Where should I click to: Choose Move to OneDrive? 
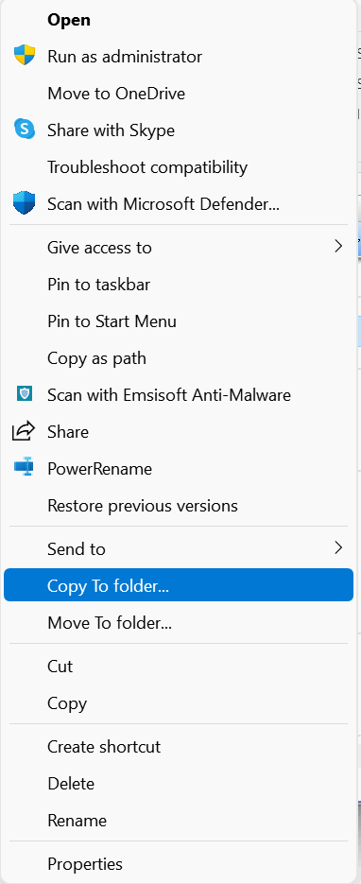179,93
